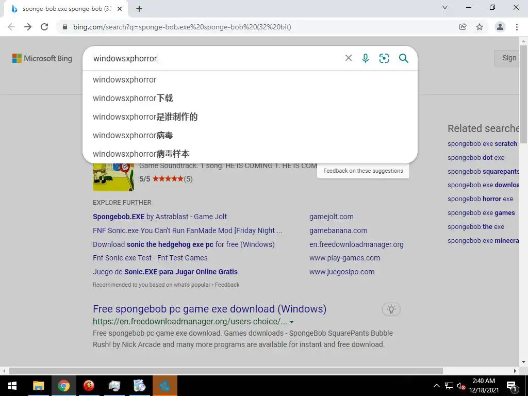528x396 pixels.
Task: Click the lightbulb insight icon
Action: (x=391, y=309)
